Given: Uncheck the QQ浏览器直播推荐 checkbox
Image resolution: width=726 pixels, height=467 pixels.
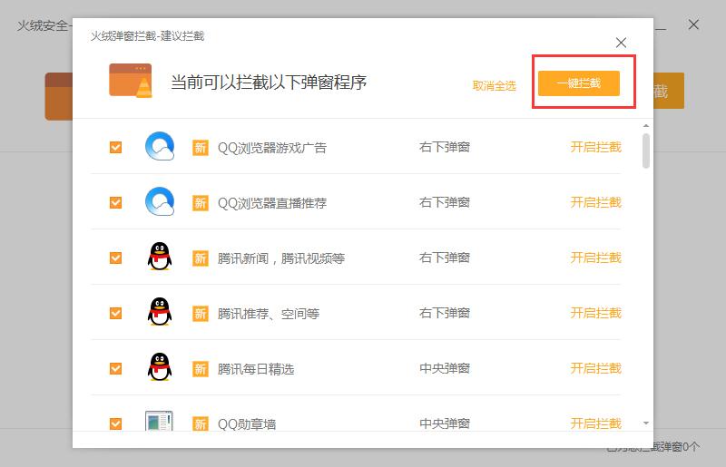Looking at the screenshot, I should click(116, 203).
